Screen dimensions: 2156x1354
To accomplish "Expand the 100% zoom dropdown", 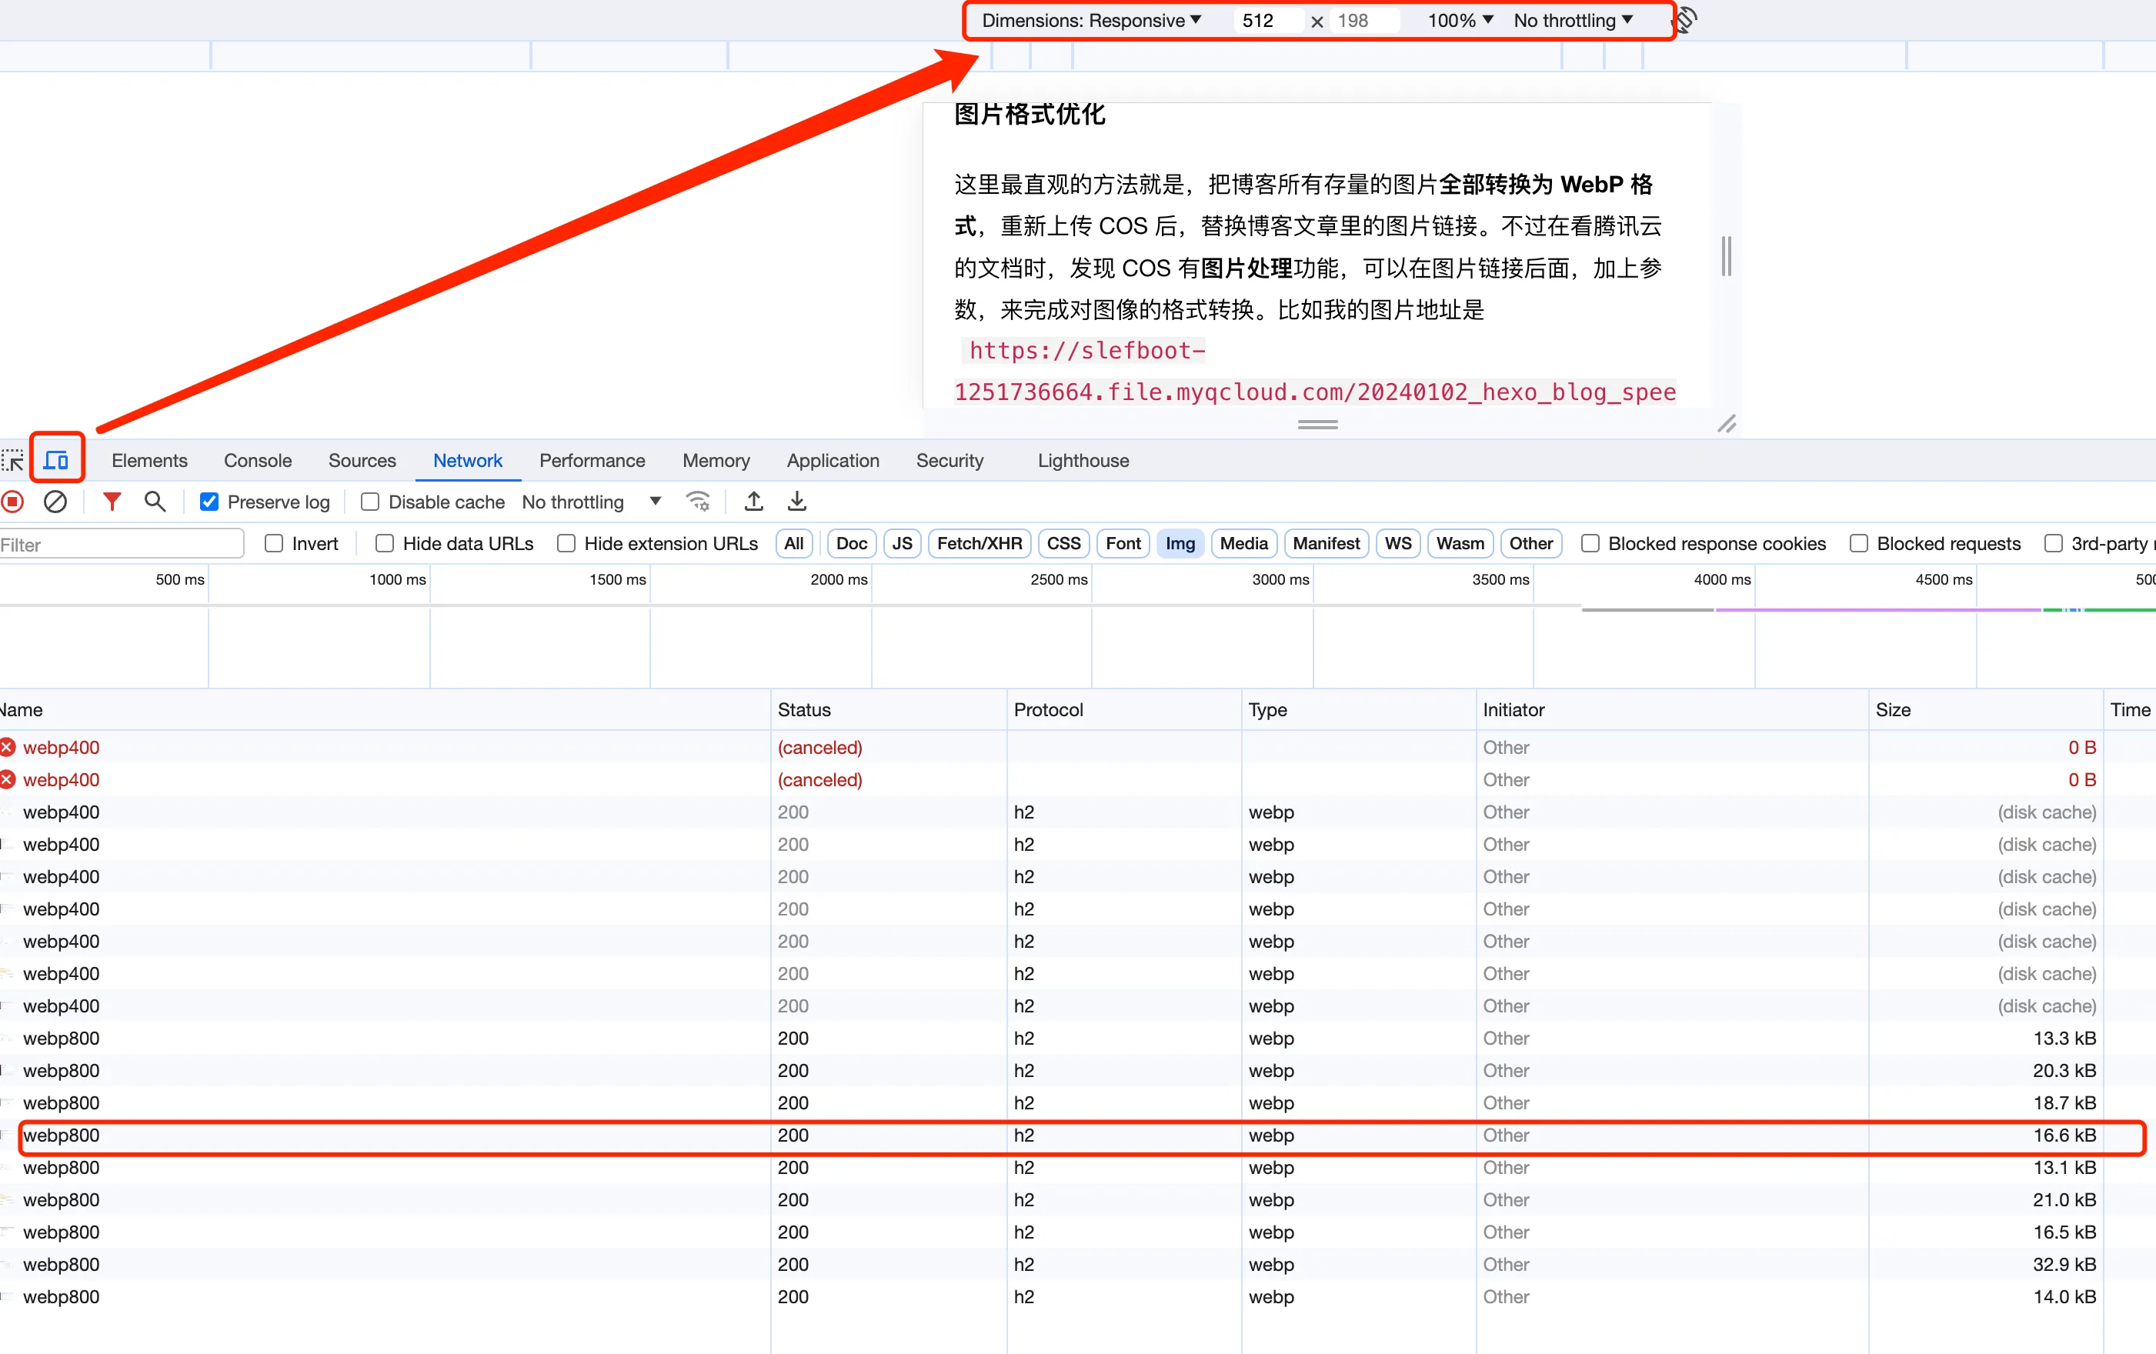I will tap(1460, 21).
